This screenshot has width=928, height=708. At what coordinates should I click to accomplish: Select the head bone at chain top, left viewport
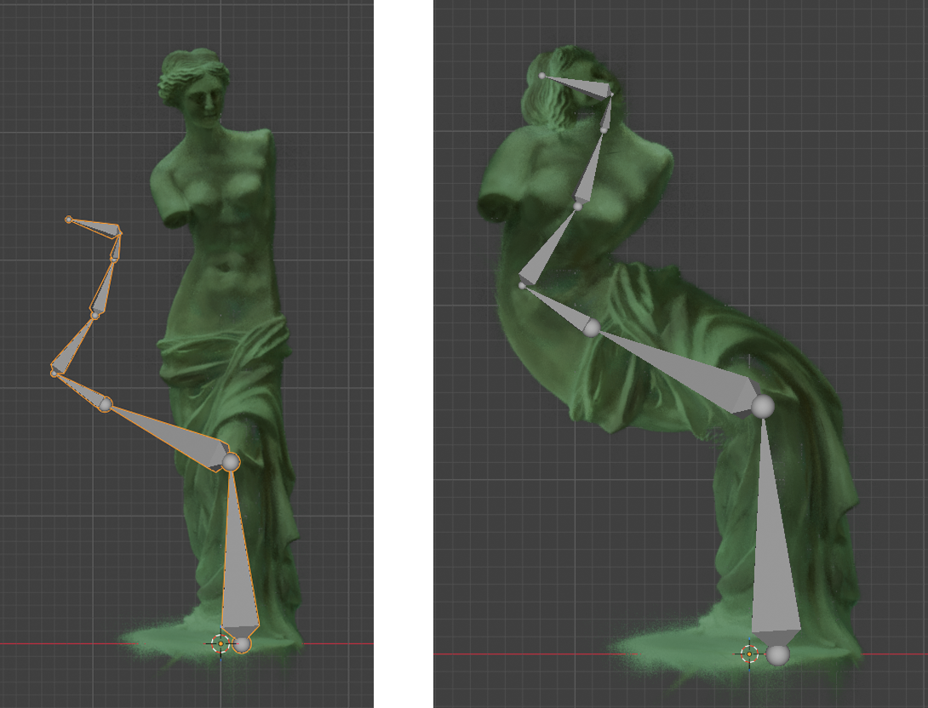click(96, 227)
